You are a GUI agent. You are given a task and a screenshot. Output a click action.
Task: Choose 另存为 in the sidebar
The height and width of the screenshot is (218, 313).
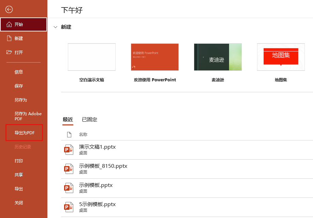20,100
